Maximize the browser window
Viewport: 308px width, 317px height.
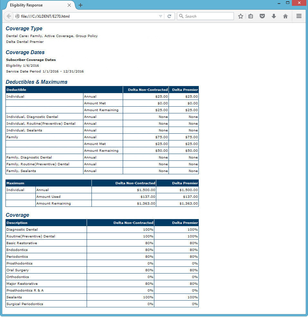[288, 3]
